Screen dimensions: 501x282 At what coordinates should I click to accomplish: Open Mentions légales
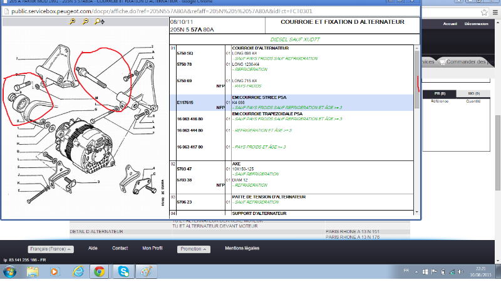242,248
